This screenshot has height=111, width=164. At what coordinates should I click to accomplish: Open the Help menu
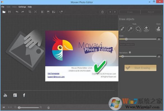[x=30, y=7]
